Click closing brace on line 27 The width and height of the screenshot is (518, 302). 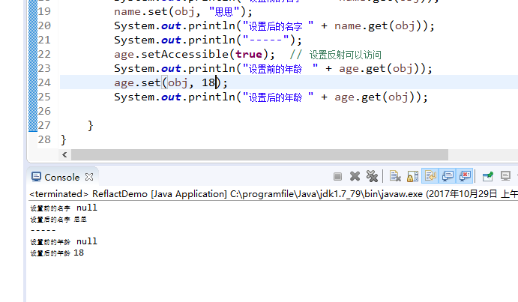point(91,126)
